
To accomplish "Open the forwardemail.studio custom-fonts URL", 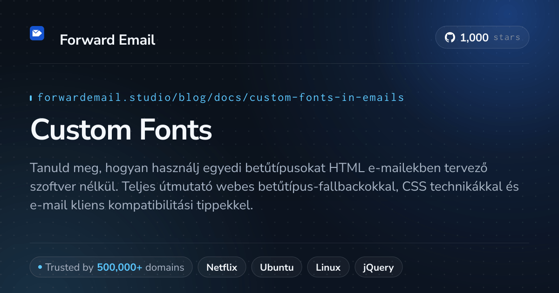I will pyautogui.click(x=221, y=98).
